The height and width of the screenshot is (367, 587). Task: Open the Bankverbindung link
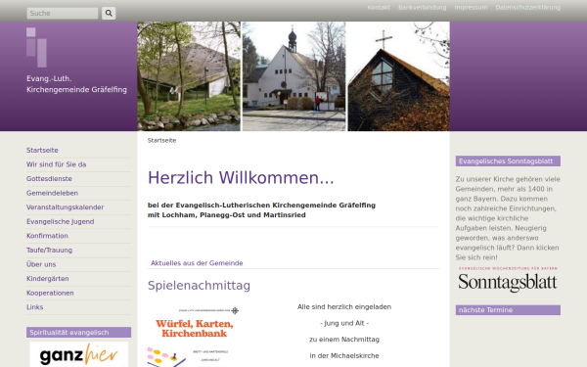coord(423,8)
